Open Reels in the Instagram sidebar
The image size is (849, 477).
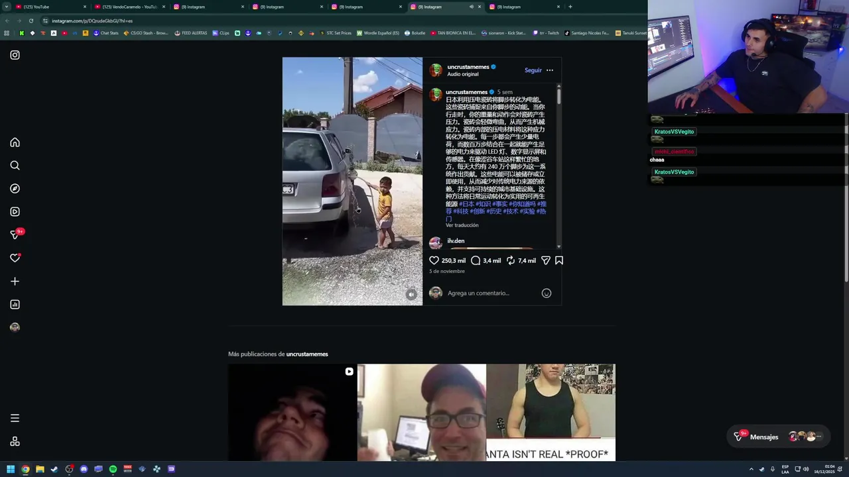click(x=15, y=212)
